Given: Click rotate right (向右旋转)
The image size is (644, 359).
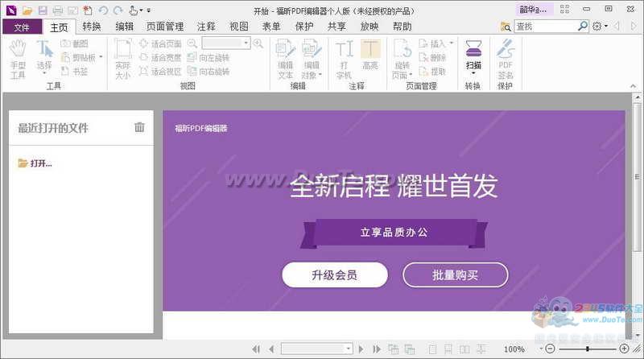Looking at the screenshot, I should click(208, 72).
